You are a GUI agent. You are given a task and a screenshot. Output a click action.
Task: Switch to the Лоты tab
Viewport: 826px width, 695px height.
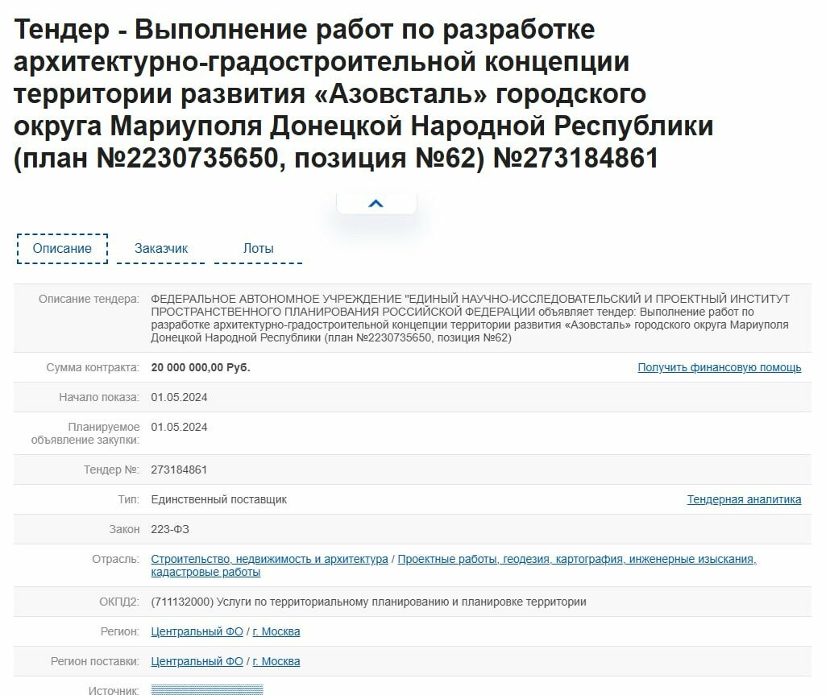click(x=258, y=249)
